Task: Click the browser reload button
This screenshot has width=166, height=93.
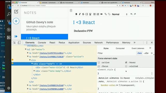Action: coord(18,5)
